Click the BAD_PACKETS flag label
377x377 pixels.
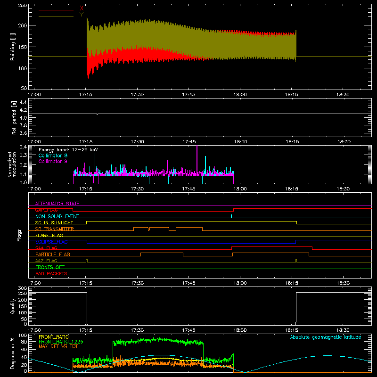click(x=51, y=273)
